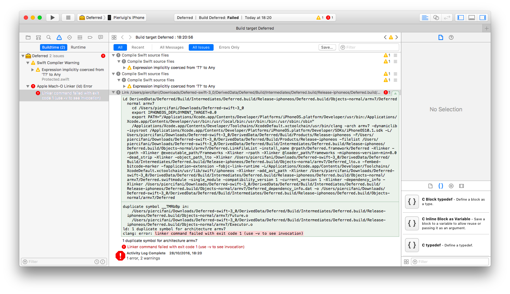Open the Report navigator speech bubble icon

click(x=100, y=37)
